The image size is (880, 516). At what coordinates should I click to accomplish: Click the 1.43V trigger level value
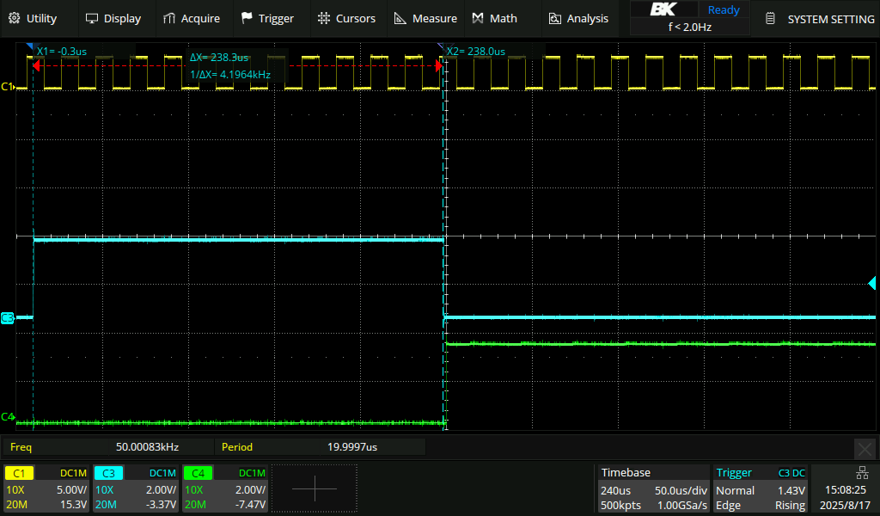tap(791, 490)
